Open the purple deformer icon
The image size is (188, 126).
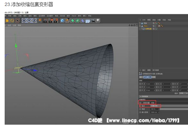click(83, 21)
